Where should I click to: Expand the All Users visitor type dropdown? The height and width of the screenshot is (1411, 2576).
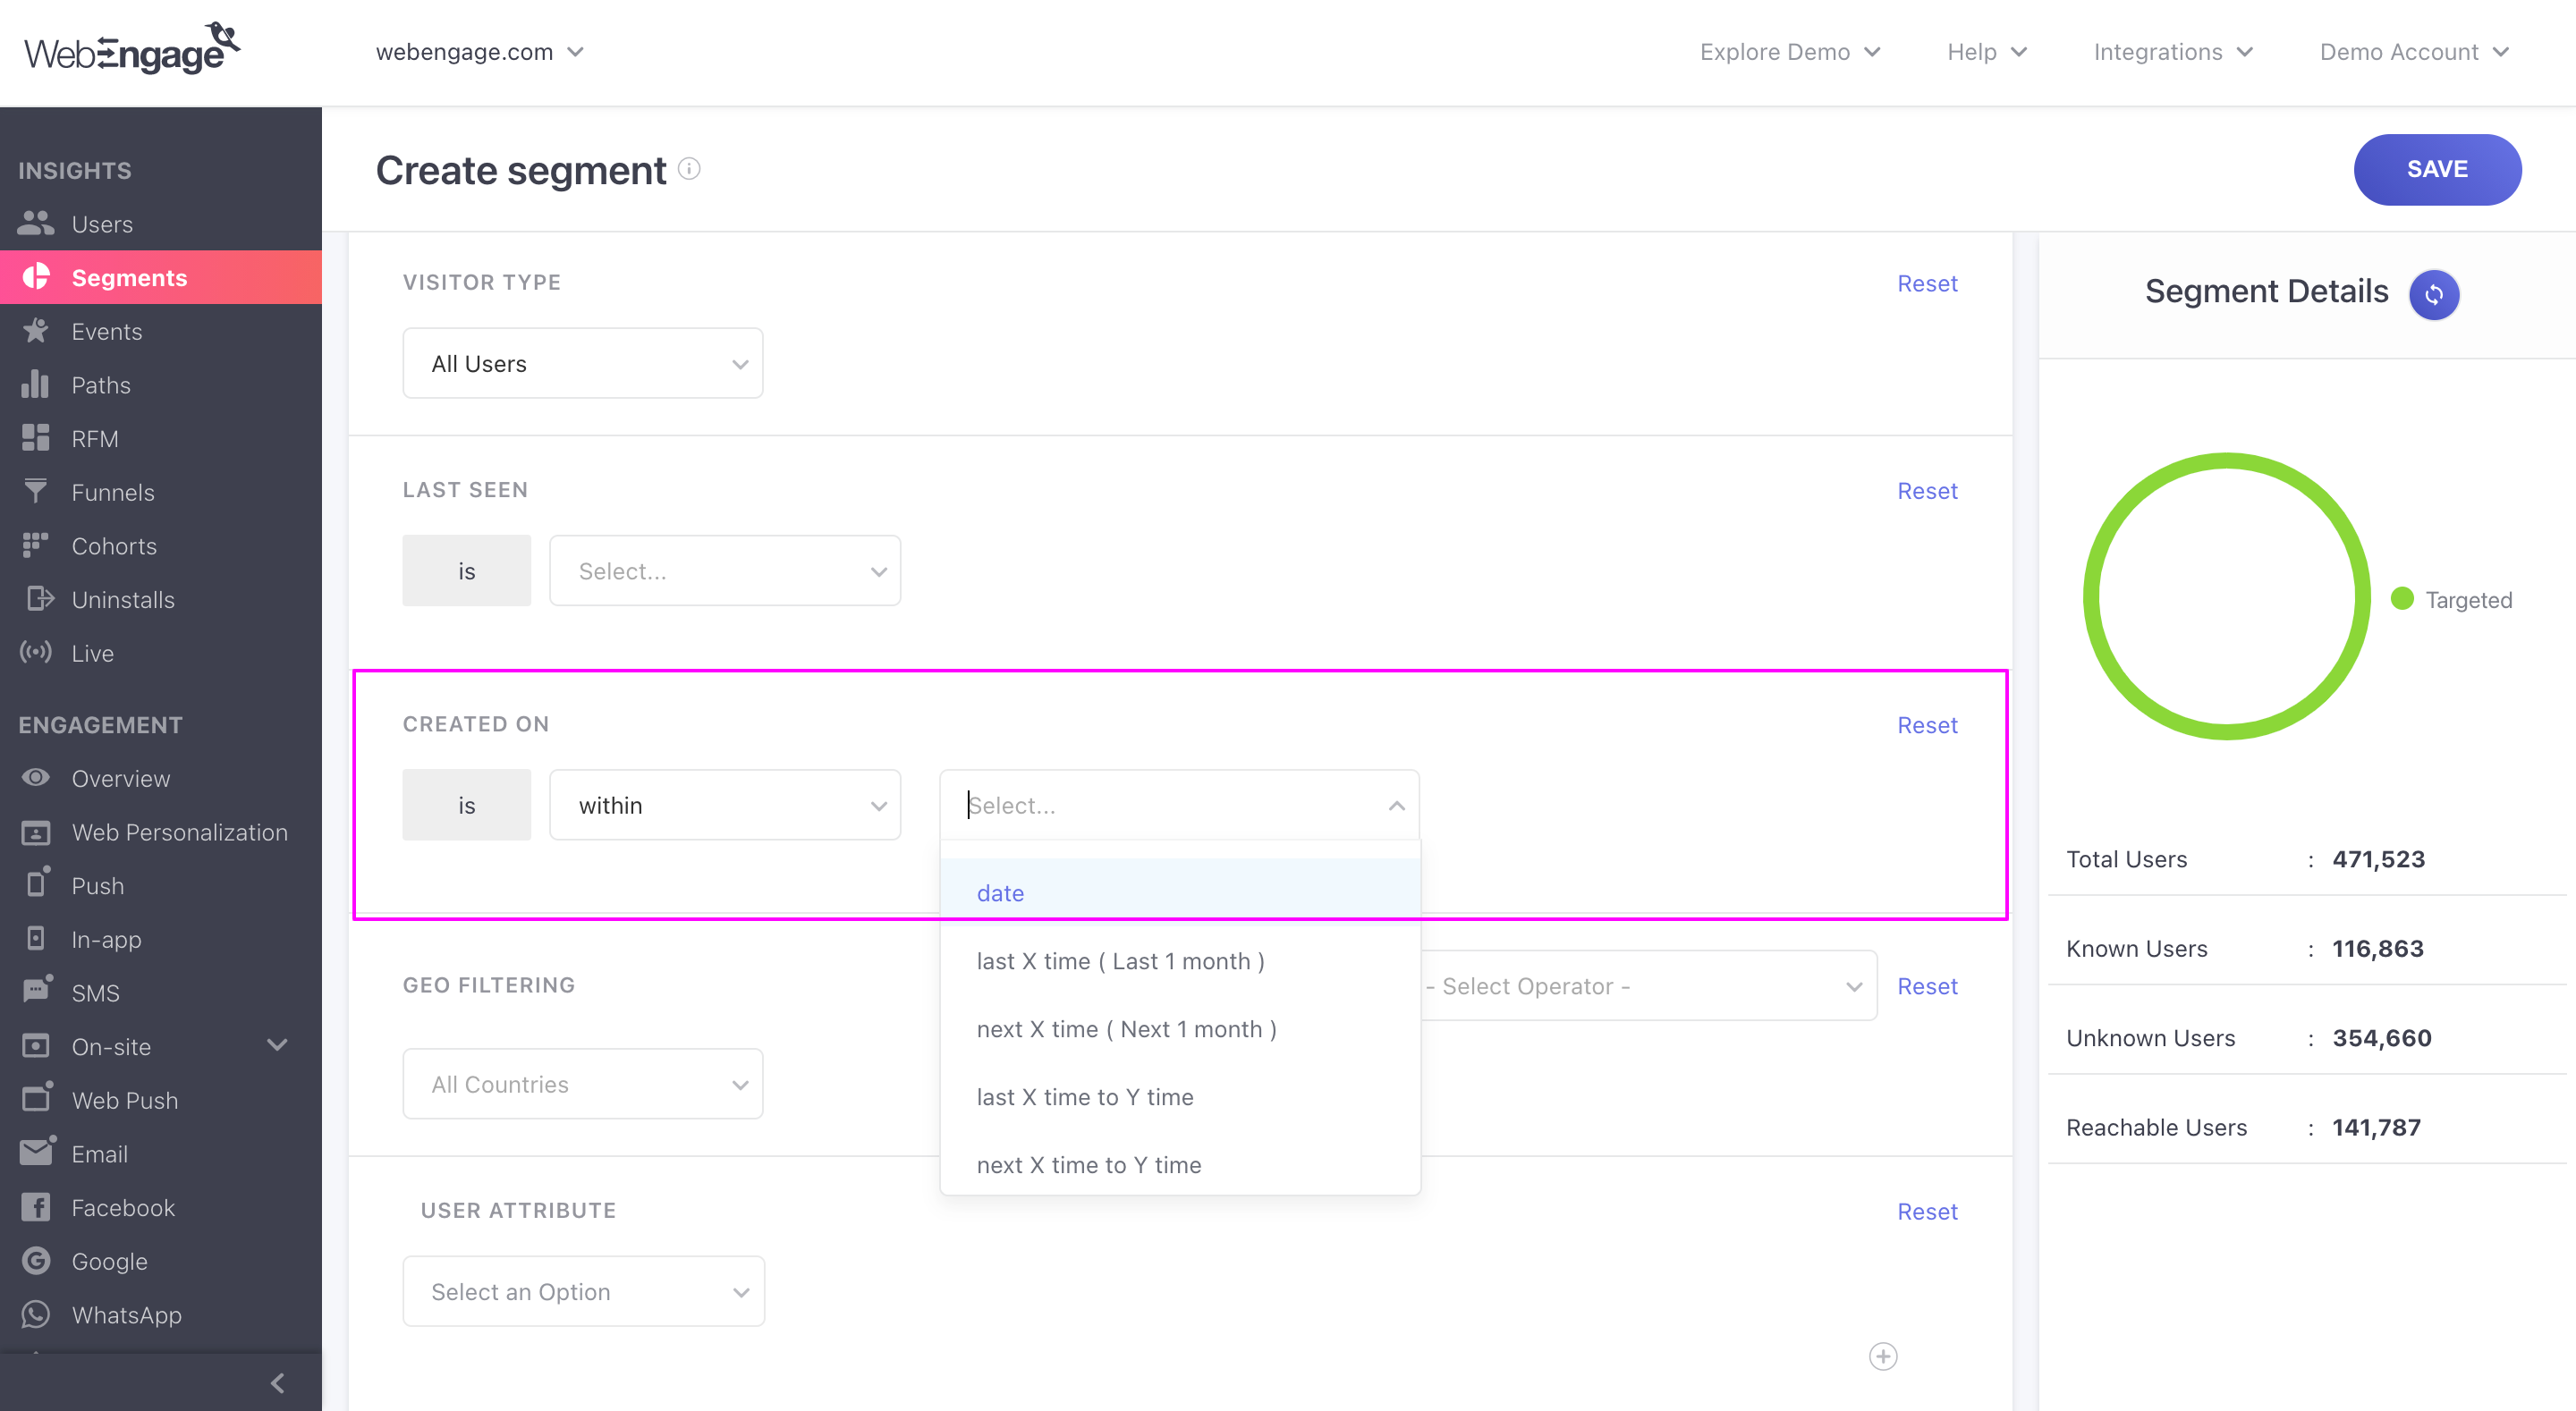pos(583,363)
